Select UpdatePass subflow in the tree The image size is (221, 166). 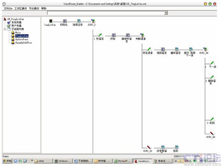point(22,39)
